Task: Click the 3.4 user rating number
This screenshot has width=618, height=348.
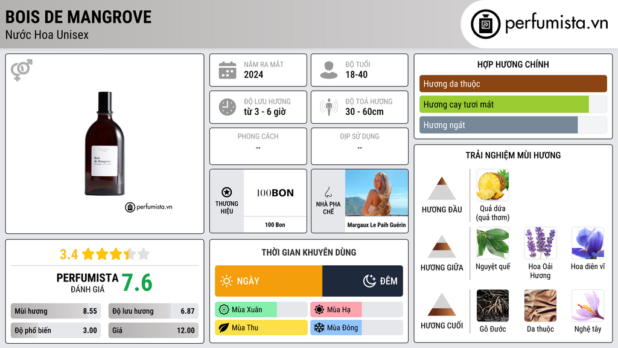Action: (69, 254)
